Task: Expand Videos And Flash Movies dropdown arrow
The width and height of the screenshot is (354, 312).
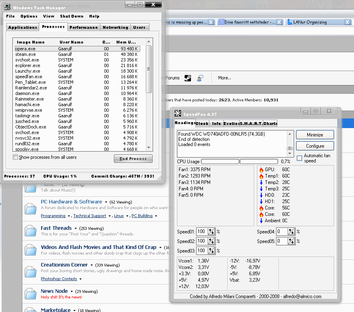Action: pos(160,247)
